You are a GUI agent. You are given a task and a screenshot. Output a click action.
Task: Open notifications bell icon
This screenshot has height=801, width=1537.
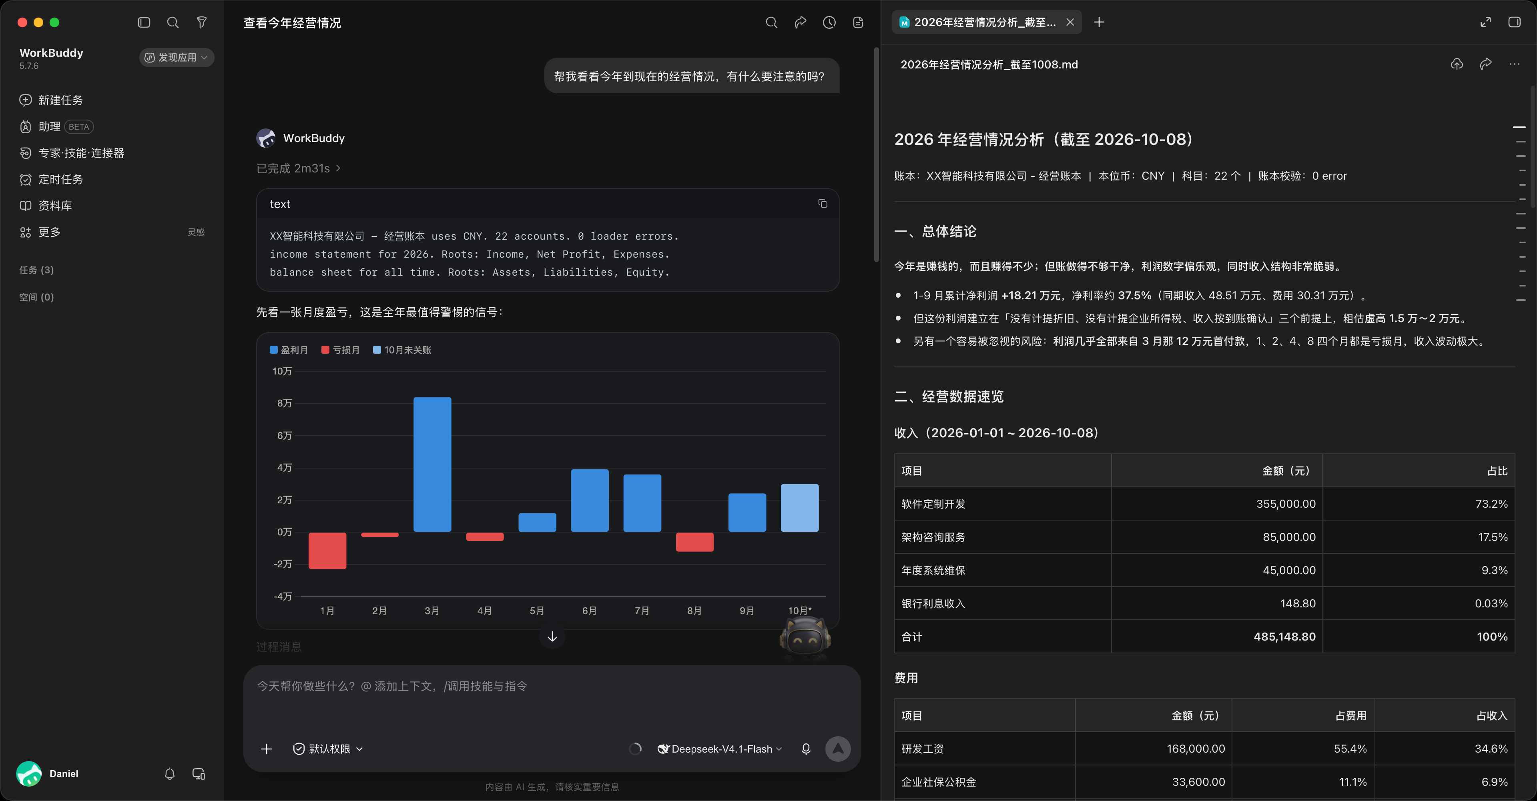tap(169, 773)
